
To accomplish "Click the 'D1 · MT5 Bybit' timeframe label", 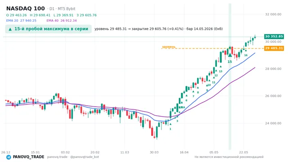I will pyautogui.click(x=62, y=9).
